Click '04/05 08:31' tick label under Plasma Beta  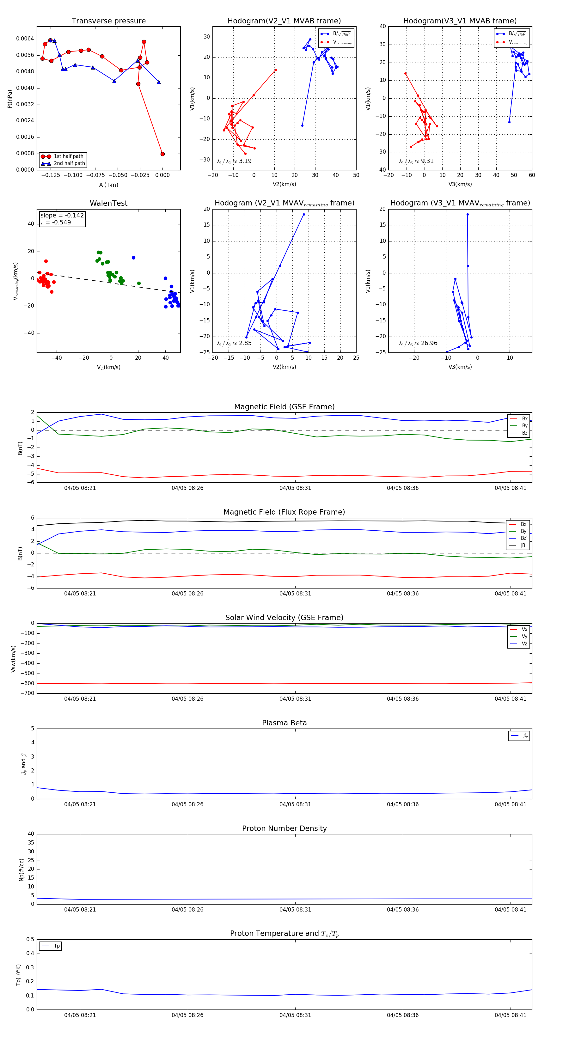295,804
